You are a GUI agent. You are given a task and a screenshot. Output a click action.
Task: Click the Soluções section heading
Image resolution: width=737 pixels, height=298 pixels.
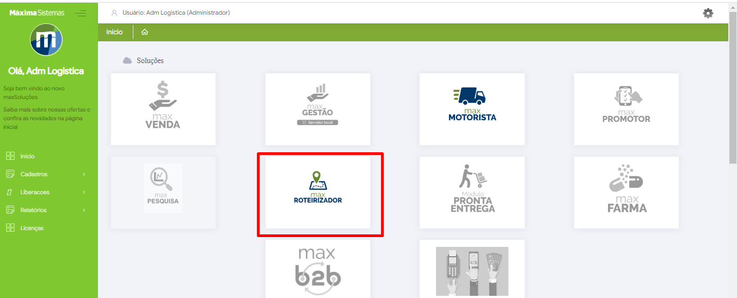tap(150, 60)
